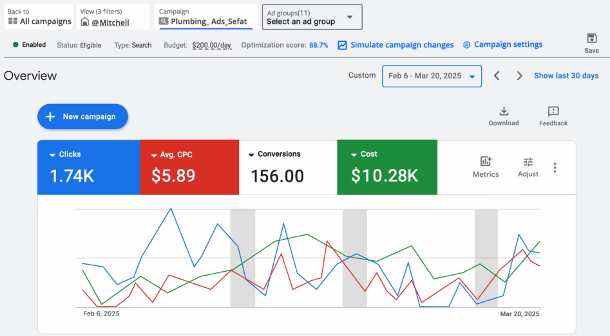Viewport: 610px width, 336px height.
Task: Go back to All campaigns
Action: pos(39,17)
